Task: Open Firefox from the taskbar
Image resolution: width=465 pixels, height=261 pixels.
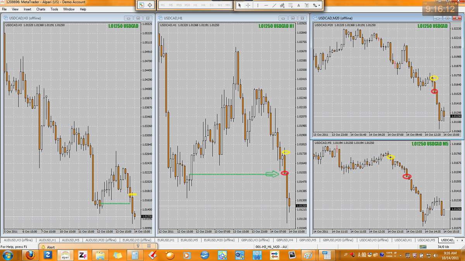Action: click(30, 255)
